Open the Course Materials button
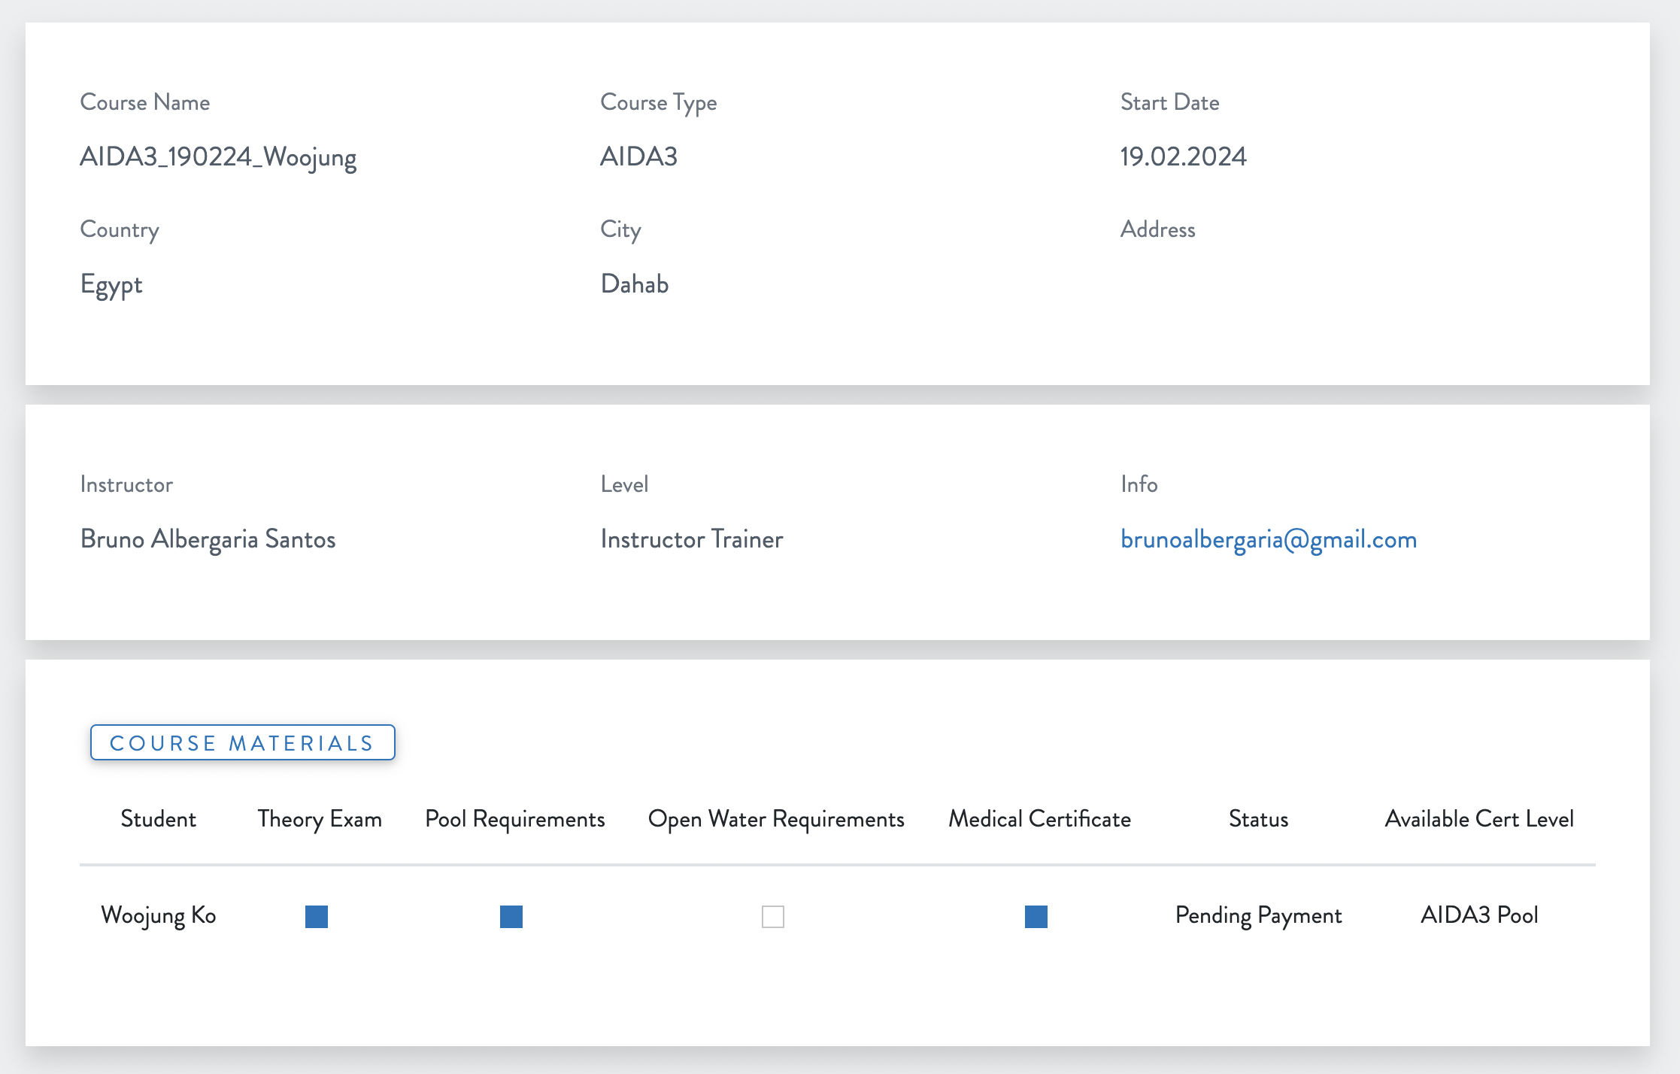This screenshot has width=1680, height=1074. pos(242,742)
